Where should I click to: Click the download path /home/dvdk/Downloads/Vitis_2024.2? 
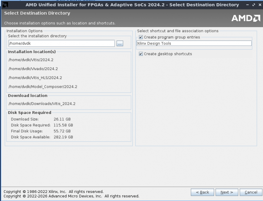click(42, 104)
